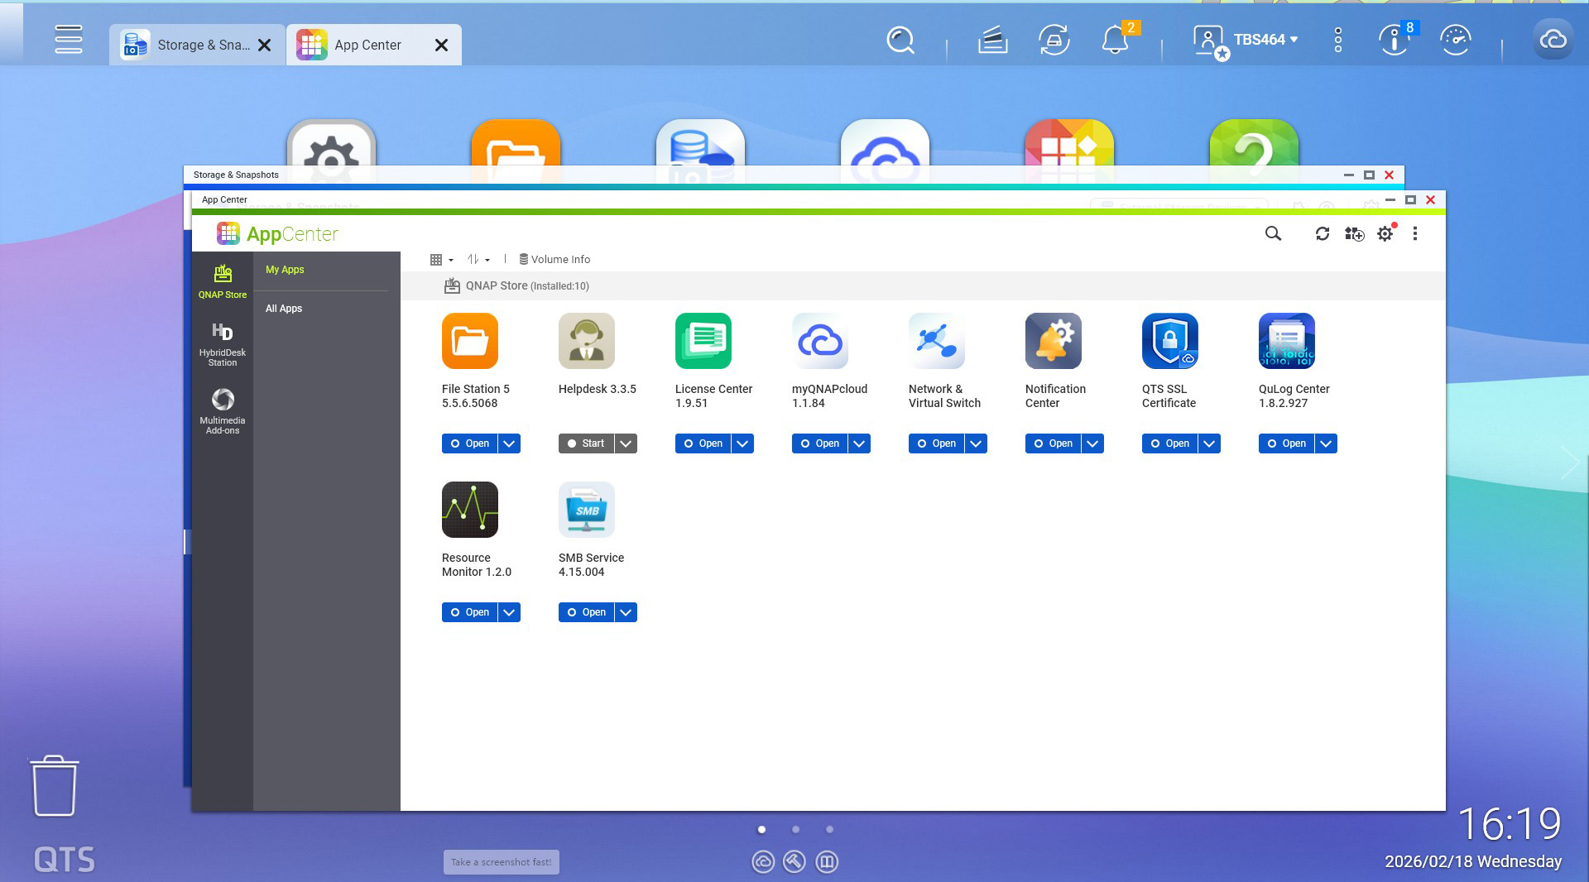Image resolution: width=1589 pixels, height=882 pixels.
Task: Start the Helpdesk app
Action: 586,443
